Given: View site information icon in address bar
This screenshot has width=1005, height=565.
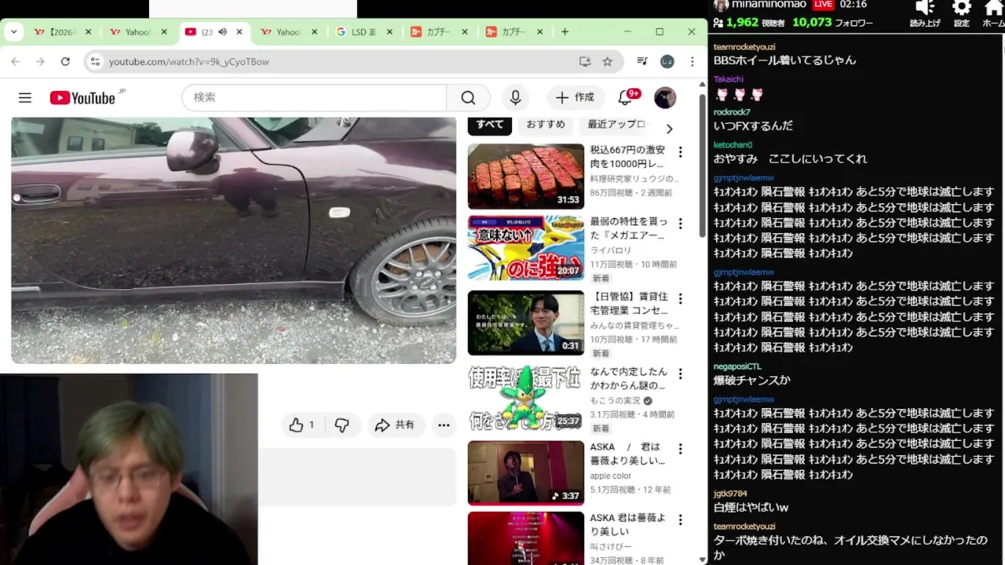Looking at the screenshot, I should pos(95,61).
